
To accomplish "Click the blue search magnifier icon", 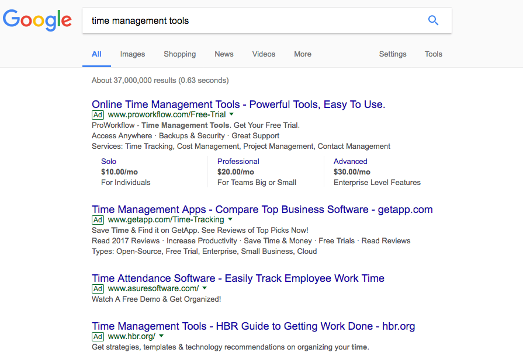I will click(x=433, y=20).
